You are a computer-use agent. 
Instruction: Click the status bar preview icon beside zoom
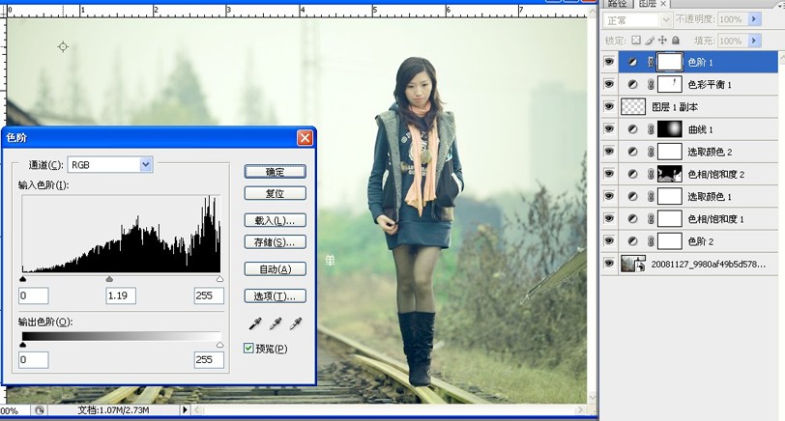coord(39,410)
